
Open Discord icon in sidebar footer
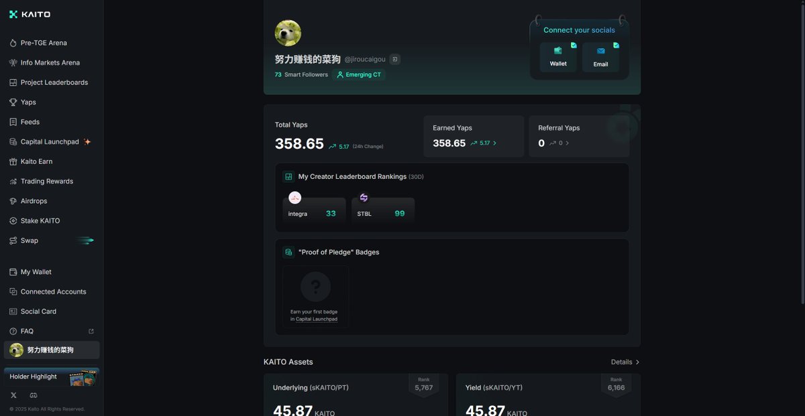(34, 395)
